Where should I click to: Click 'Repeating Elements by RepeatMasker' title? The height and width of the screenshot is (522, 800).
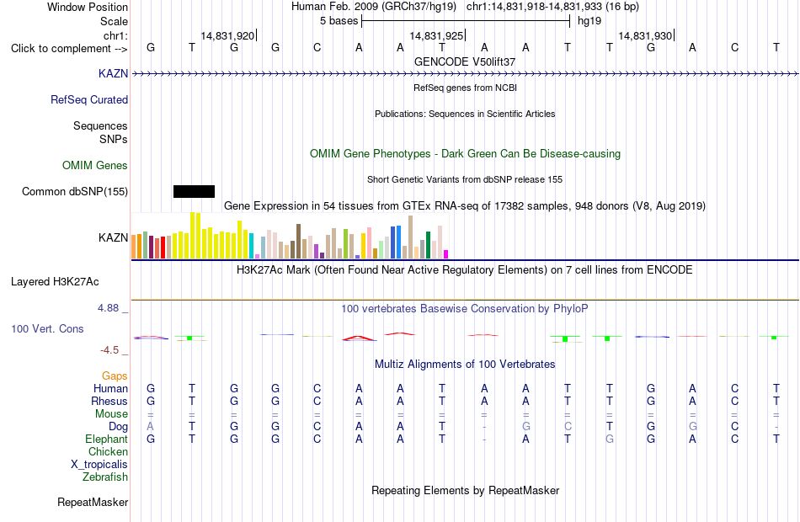pos(465,490)
